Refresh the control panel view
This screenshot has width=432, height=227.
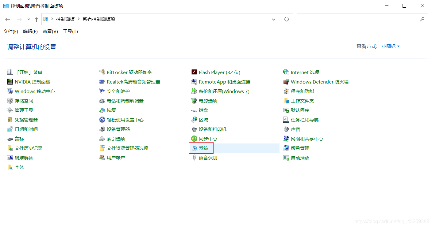pos(287,19)
